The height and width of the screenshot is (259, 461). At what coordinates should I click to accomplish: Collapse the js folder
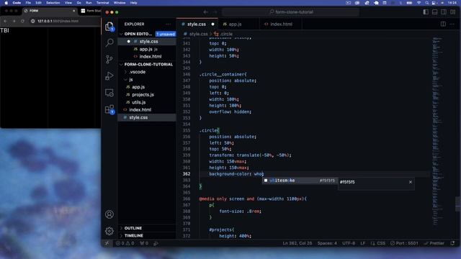131,80
